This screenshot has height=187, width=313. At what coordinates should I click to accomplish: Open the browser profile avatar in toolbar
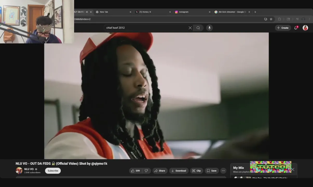click(303, 19)
